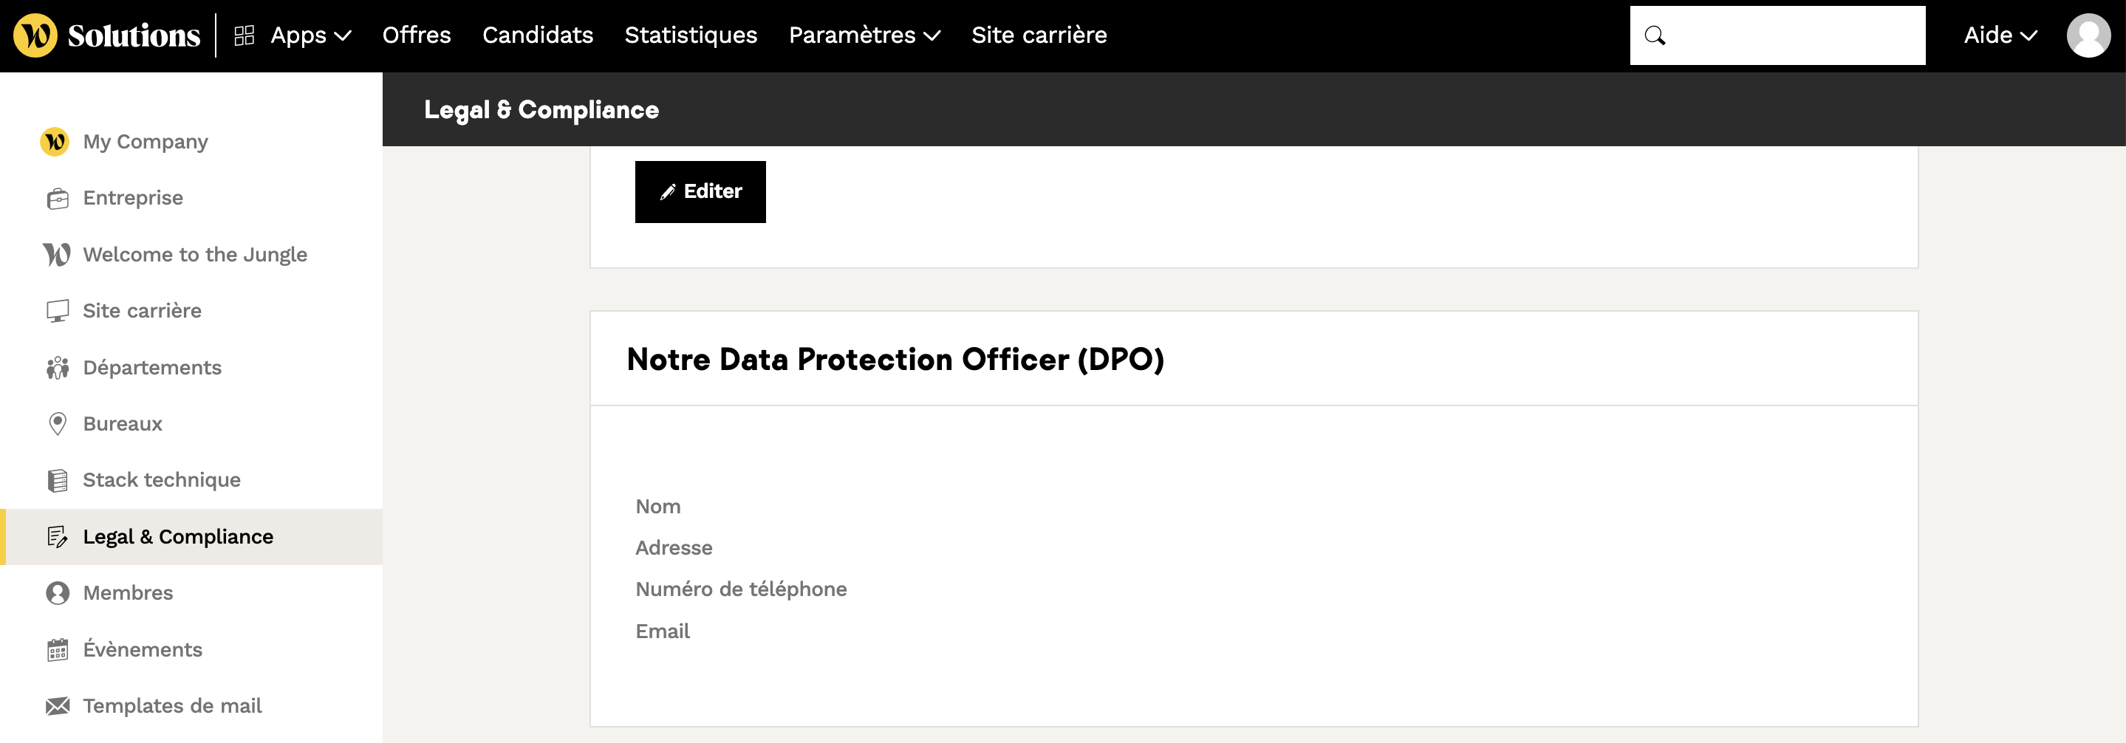Click the Apps grid icon
This screenshot has width=2126, height=743.
point(245,35)
